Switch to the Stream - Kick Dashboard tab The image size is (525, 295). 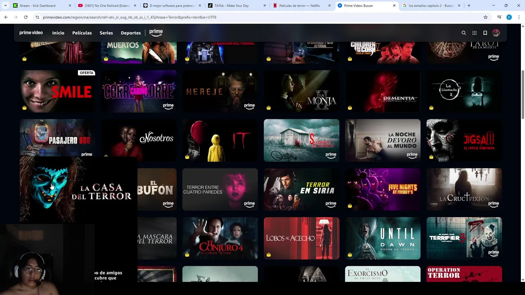[41, 6]
